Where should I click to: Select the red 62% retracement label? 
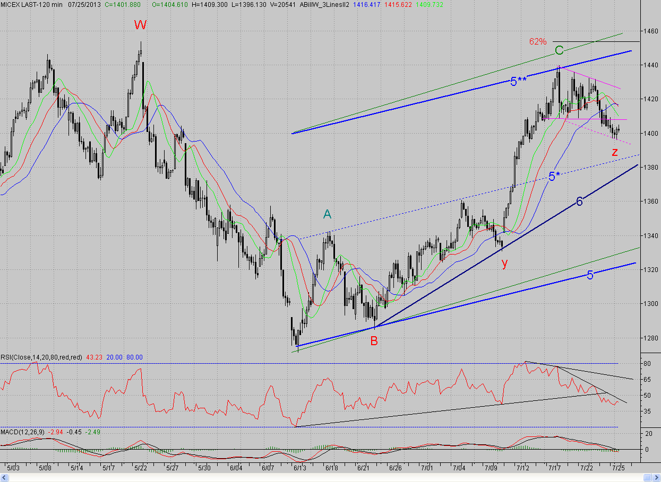[x=537, y=41]
